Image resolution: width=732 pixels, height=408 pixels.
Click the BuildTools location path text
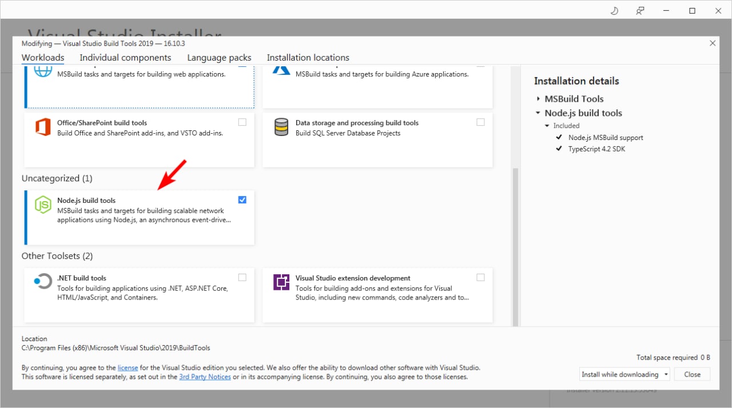click(116, 347)
